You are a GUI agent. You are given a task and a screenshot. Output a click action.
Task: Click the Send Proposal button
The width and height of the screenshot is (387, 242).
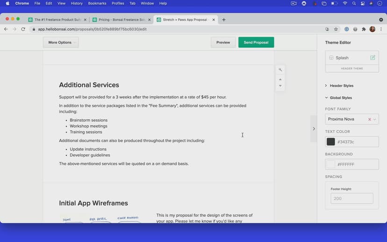[256, 43]
